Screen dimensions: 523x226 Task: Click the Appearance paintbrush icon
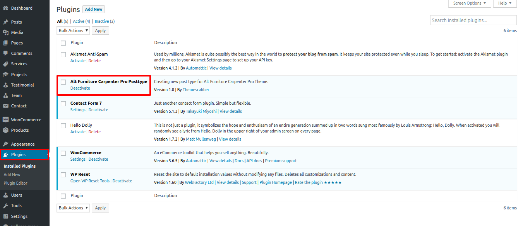(5, 144)
